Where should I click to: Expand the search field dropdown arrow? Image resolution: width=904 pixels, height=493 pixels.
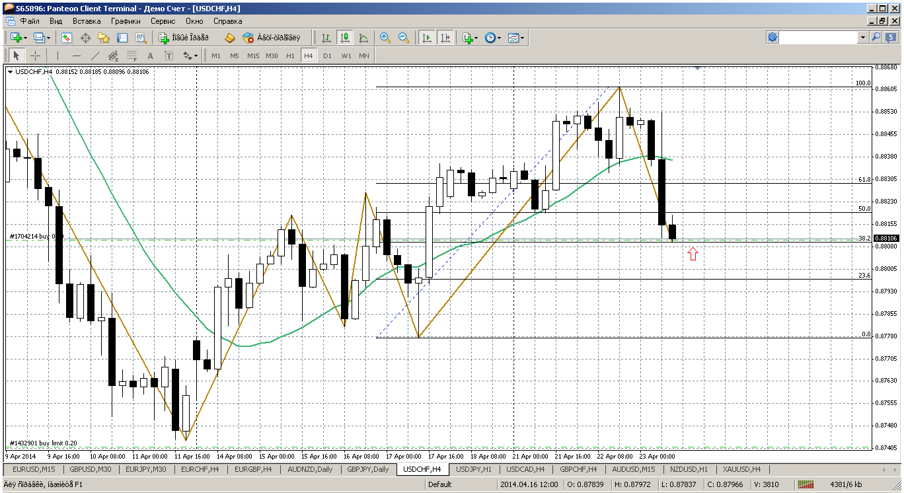coord(863,38)
